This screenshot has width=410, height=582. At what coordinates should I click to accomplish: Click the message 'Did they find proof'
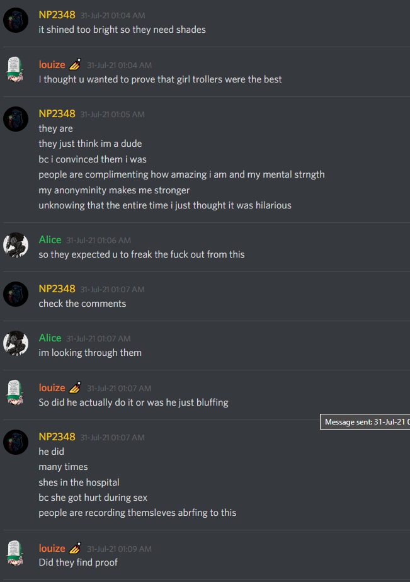pos(78,562)
